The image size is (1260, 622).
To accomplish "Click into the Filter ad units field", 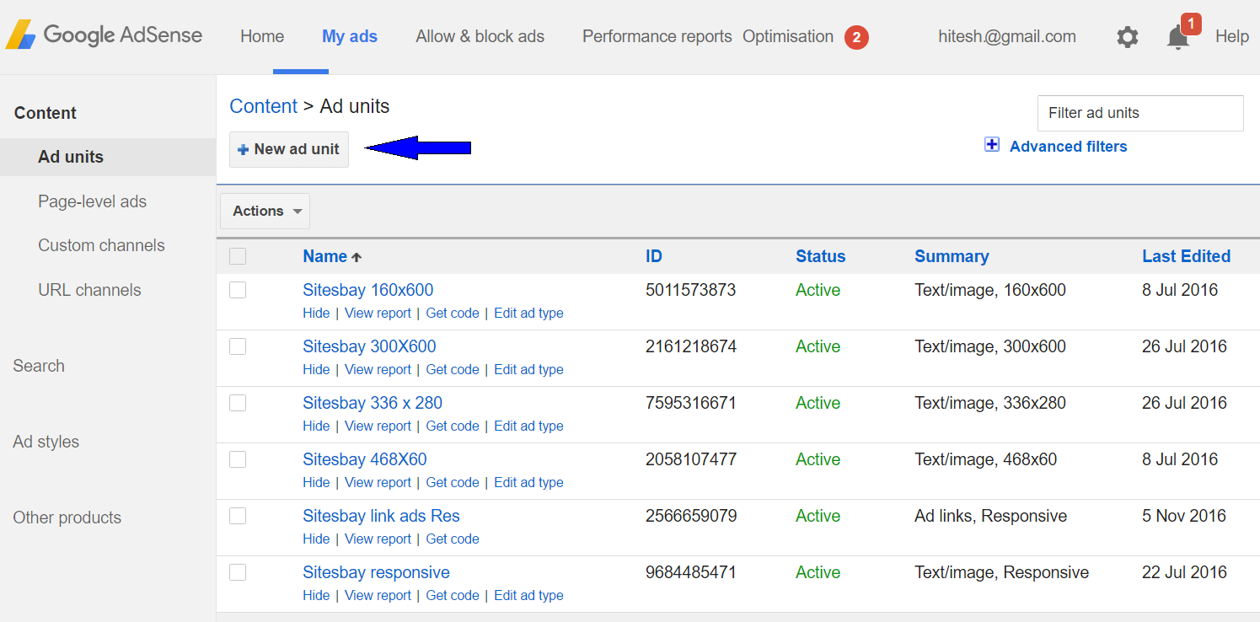I will pos(1140,113).
